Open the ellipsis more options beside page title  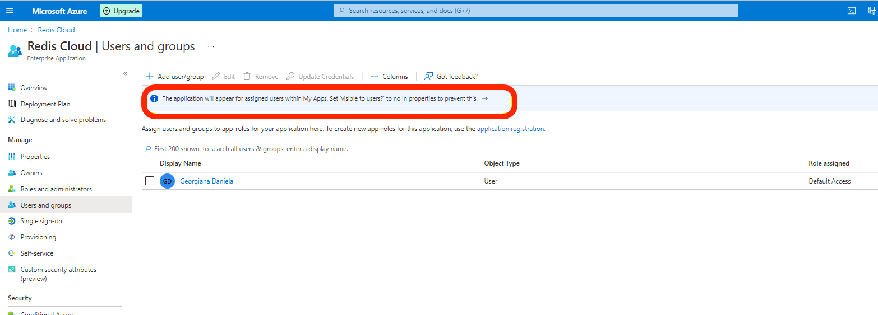tap(211, 46)
